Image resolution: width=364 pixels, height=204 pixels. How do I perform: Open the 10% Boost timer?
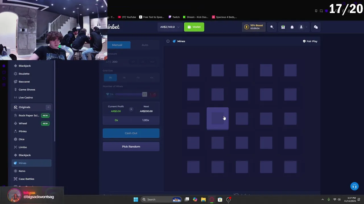click(254, 27)
